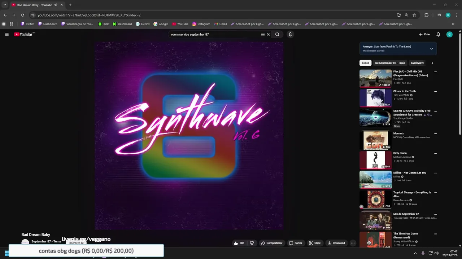Show more bookmarks chevron
The image size is (462, 259).
[453, 24]
